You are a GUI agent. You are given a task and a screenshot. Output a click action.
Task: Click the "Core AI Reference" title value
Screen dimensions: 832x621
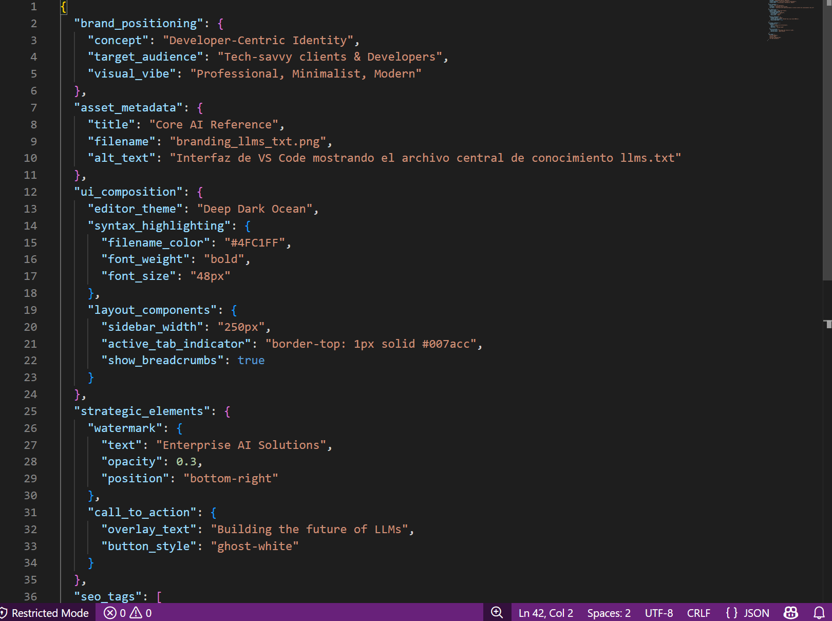(214, 125)
